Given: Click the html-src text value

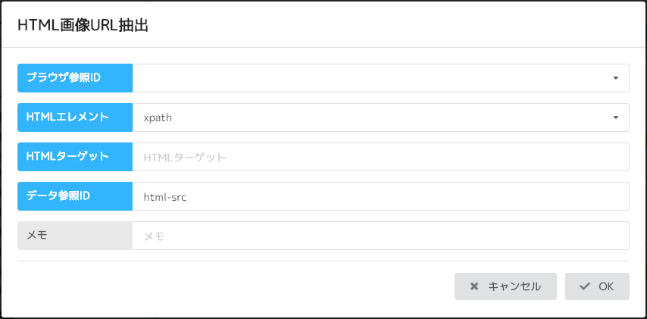Looking at the screenshot, I should pos(165,196).
